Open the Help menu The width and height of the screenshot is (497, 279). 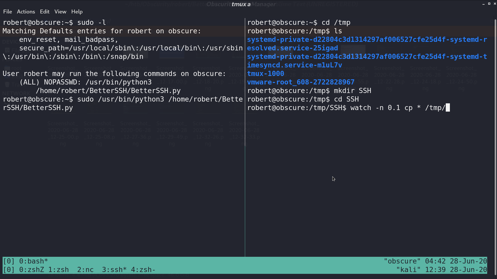pos(77,12)
